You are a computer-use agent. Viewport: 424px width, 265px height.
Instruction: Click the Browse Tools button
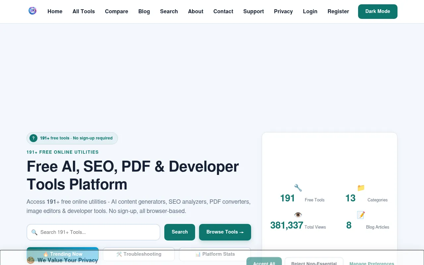click(x=225, y=232)
